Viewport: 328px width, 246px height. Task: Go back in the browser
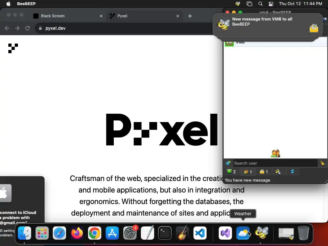click(x=7, y=28)
